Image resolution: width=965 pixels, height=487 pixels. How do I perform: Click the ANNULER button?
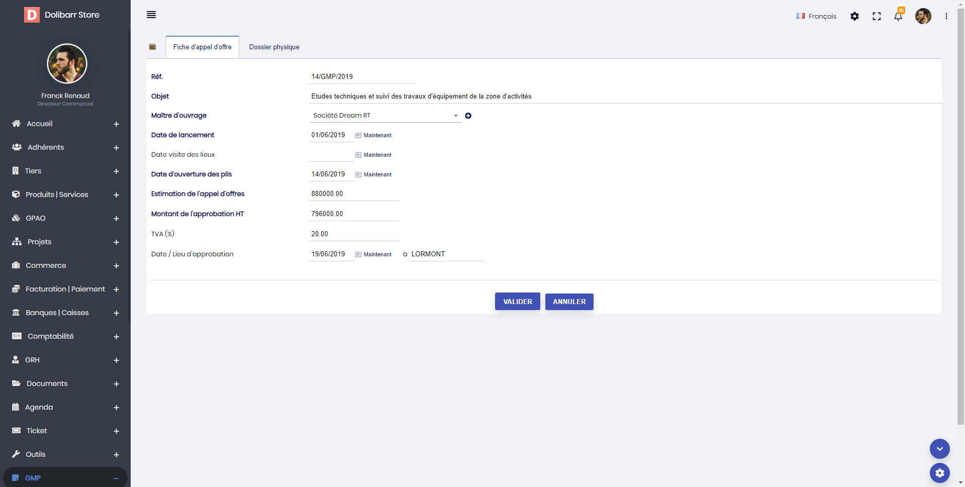click(x=569, y=302)
